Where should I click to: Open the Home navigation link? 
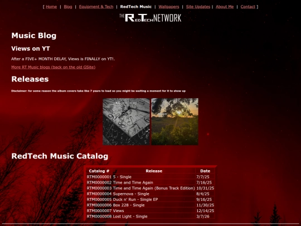[x=51, y=7]
